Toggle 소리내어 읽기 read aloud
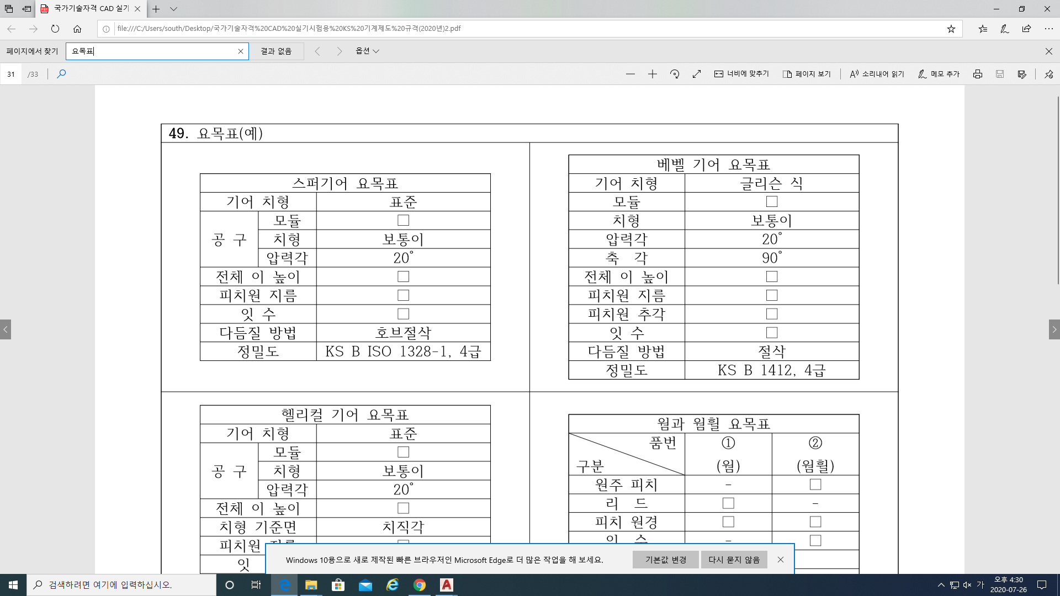This screenshot has height=596, width=1060. point(877,74)
